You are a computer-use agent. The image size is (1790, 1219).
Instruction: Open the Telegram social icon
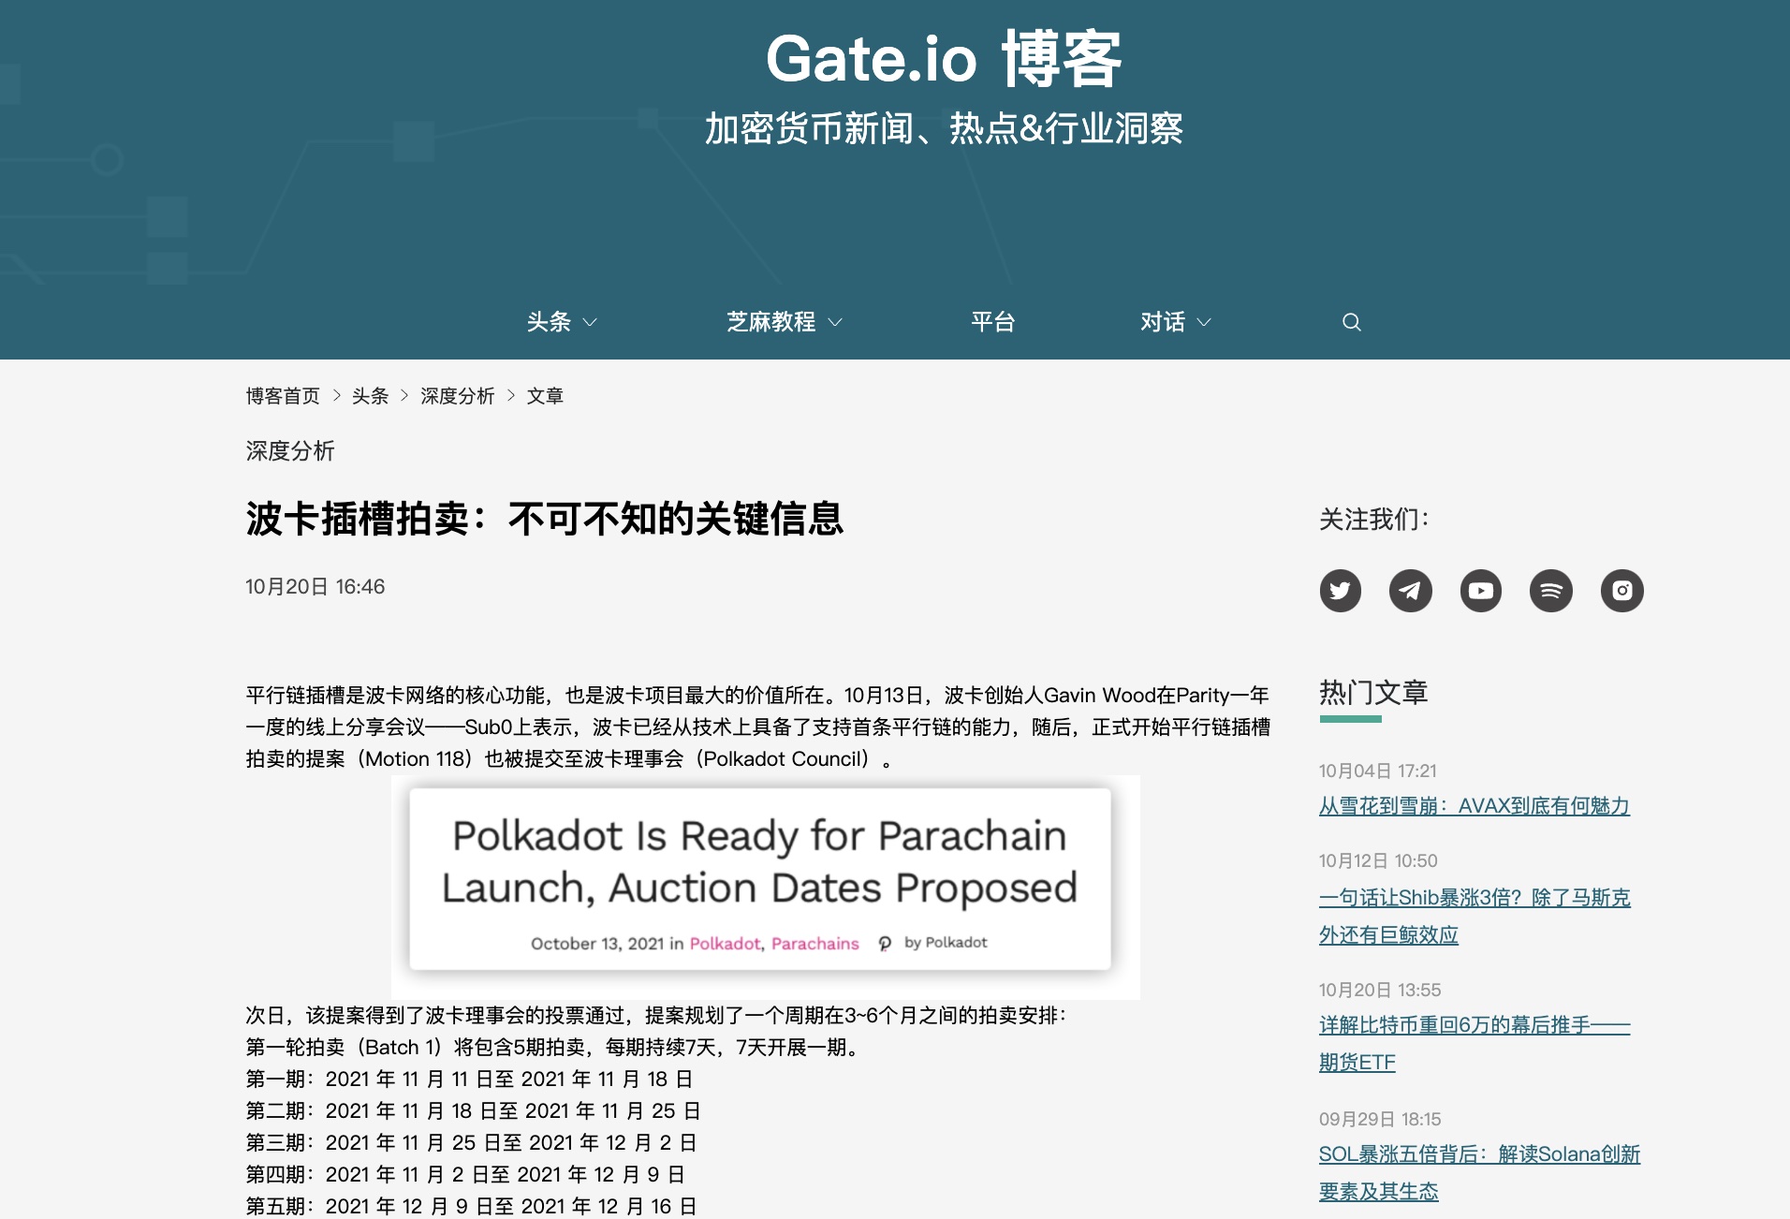coord(1410,591)
